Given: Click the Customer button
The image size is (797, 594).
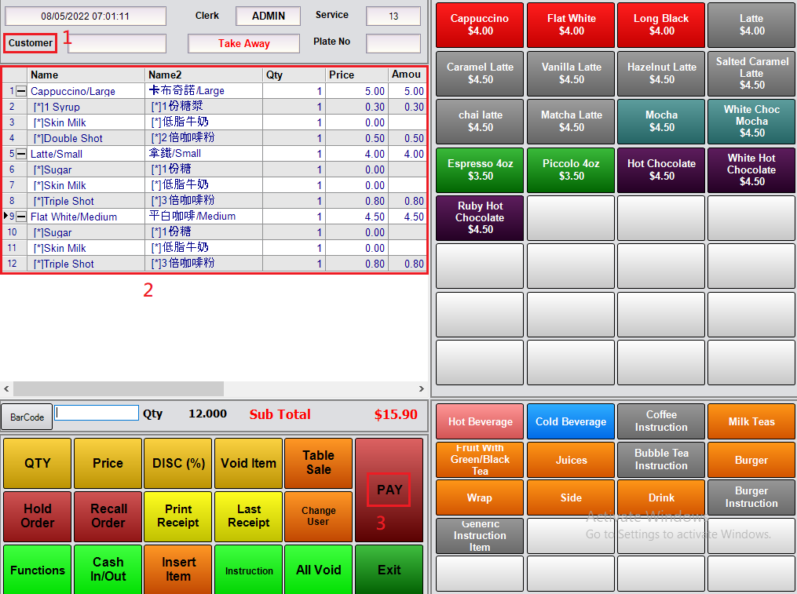Looking at the screenshot, I should 31,43.
